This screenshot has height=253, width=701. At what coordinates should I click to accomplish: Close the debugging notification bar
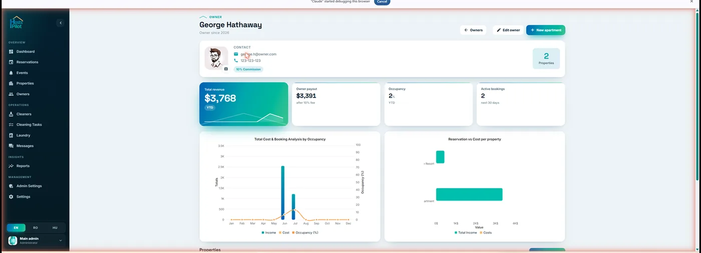click(x=691, y=2)
